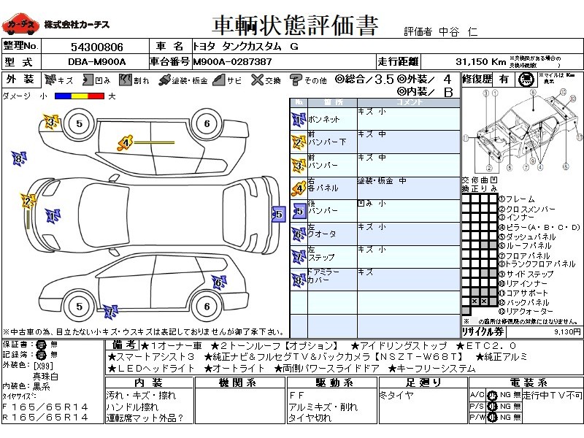This screenshot has width=584, height=438.
Task: Click the ①フレーム label in the repair list
Action: tap(517, 199)
